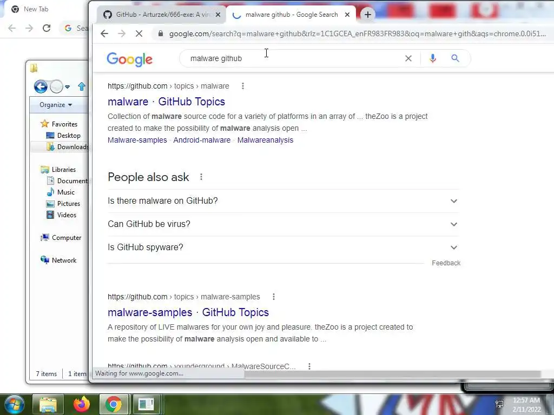This screenshot has height=415, width=554.
Task: Expand "Can GitHub be virus?" question
Action: [283, 224]
